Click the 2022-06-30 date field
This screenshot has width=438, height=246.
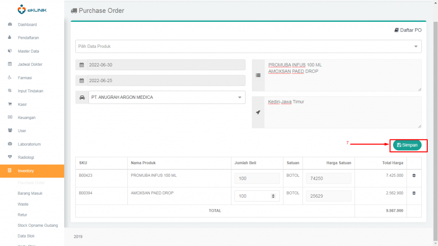point(166,65)
